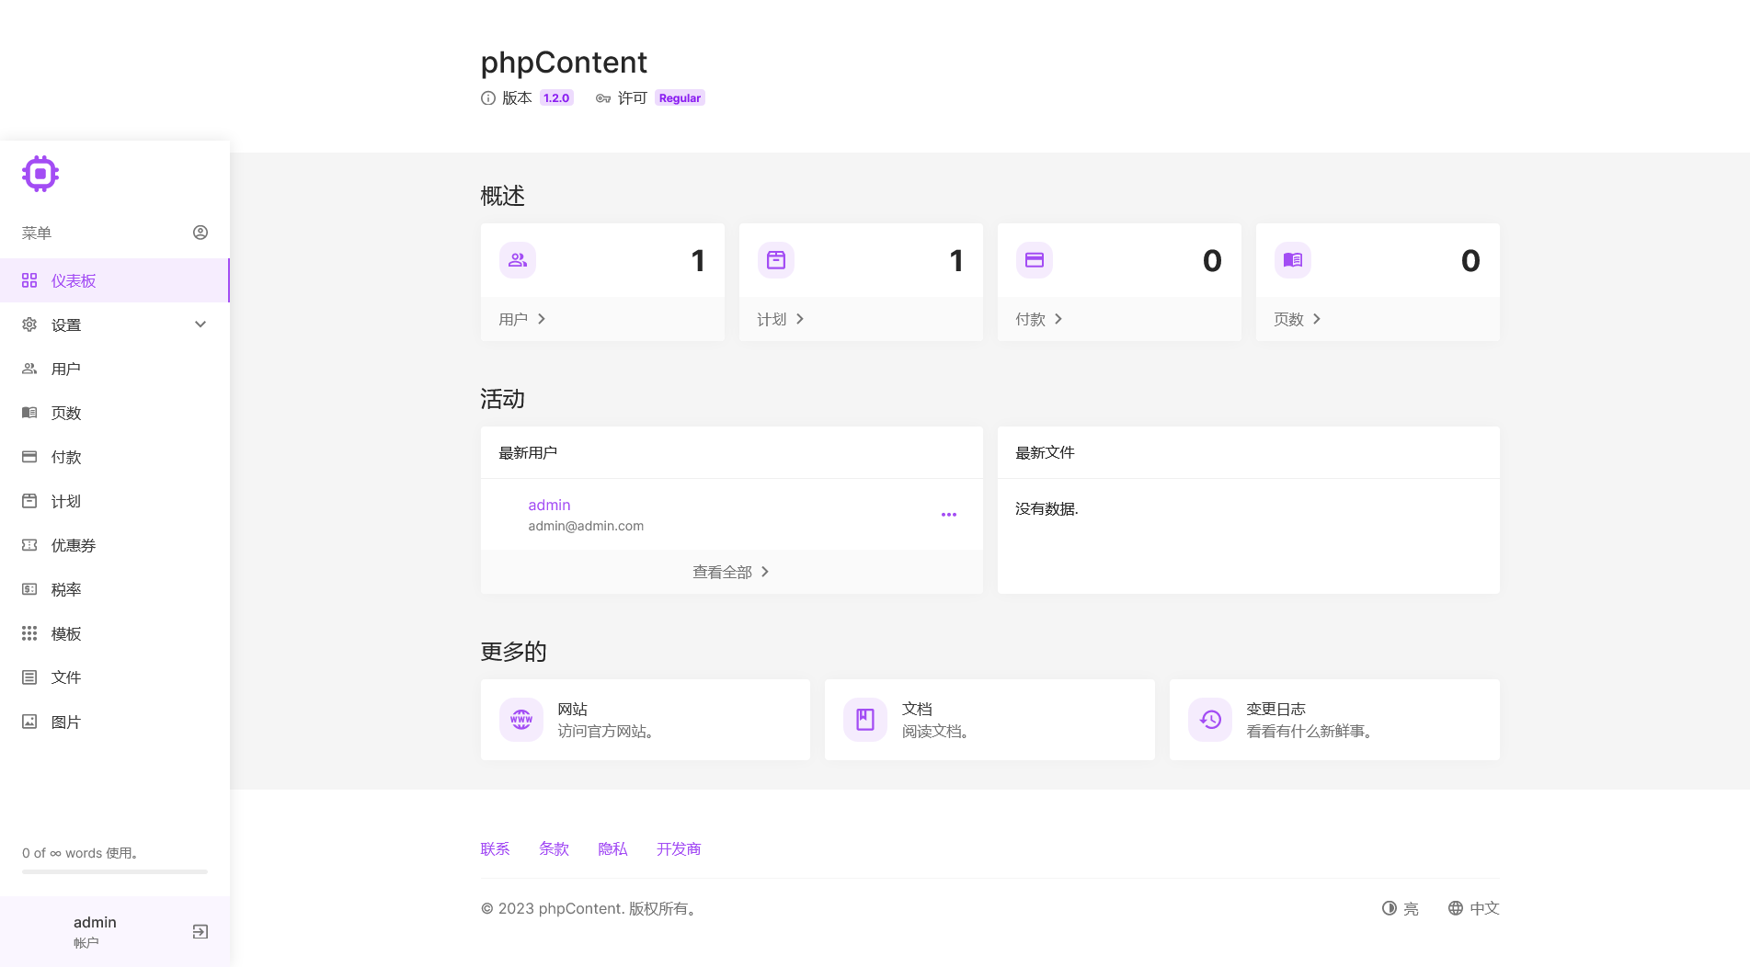Select 模板 in the sidebar menu
The image size is (1750, 967).
click(x=115, y=633)
